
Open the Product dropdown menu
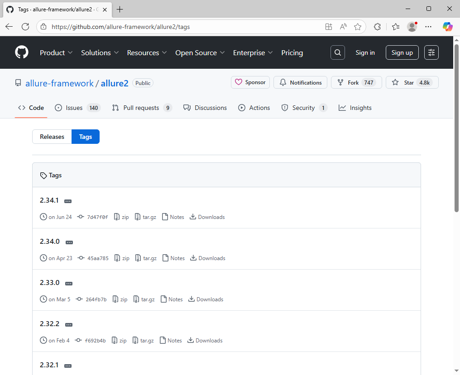click(x=56, y=53)
